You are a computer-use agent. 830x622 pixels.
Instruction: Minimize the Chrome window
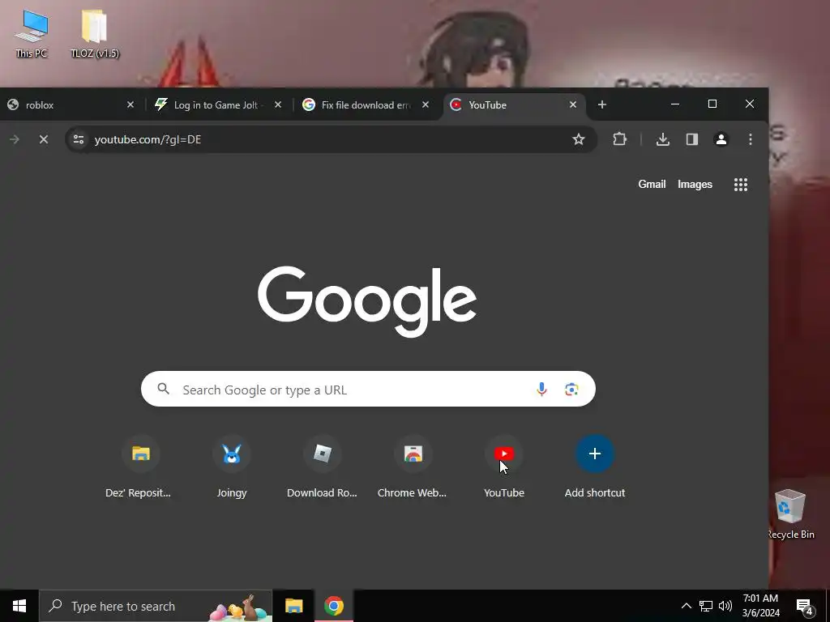click(675, 104)
